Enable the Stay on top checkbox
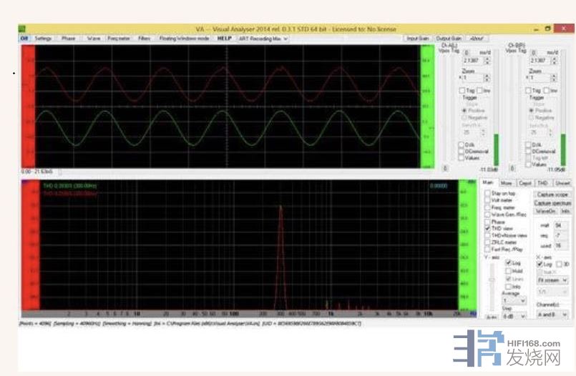This screenshot has height=376, width=576. point(487,194)
